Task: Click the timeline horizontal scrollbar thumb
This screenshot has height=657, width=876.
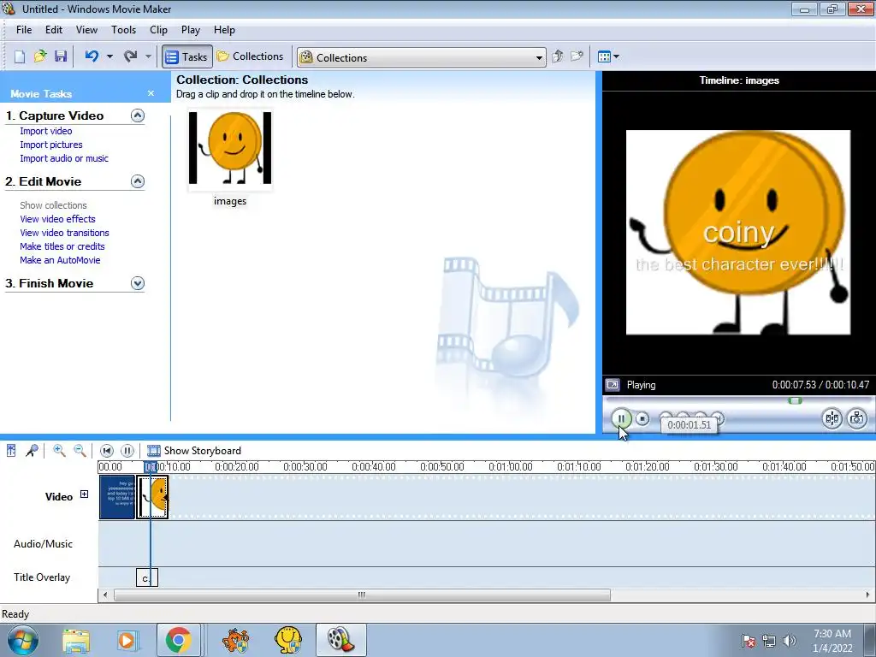Action: click(x=362, y=595)
